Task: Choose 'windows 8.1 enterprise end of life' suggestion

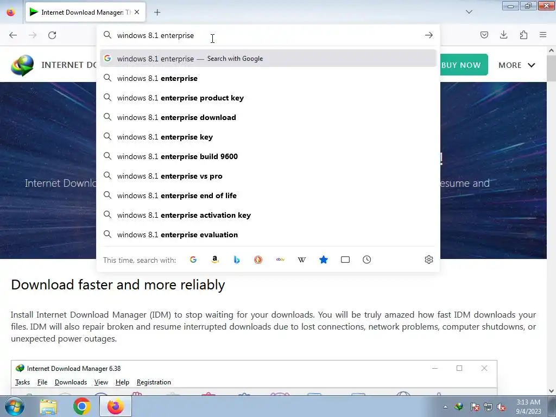Action: click(x=268, y=195)
